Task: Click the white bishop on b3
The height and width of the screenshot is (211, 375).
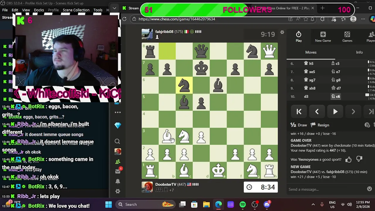Action: tap(167, 136)
